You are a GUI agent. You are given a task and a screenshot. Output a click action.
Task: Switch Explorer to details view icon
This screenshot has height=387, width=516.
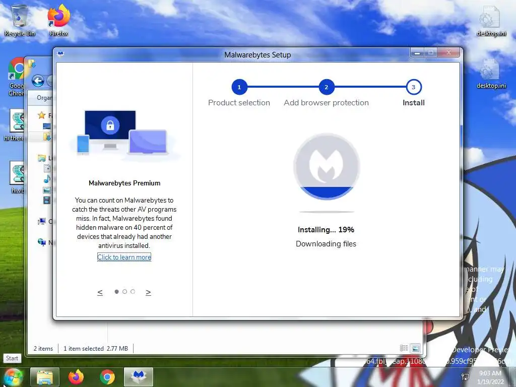point(404,348)
